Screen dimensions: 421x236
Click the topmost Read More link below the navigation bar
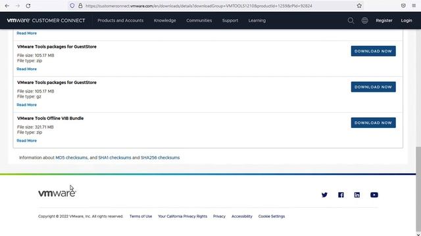pyautogui.click(x=26, y=33)
